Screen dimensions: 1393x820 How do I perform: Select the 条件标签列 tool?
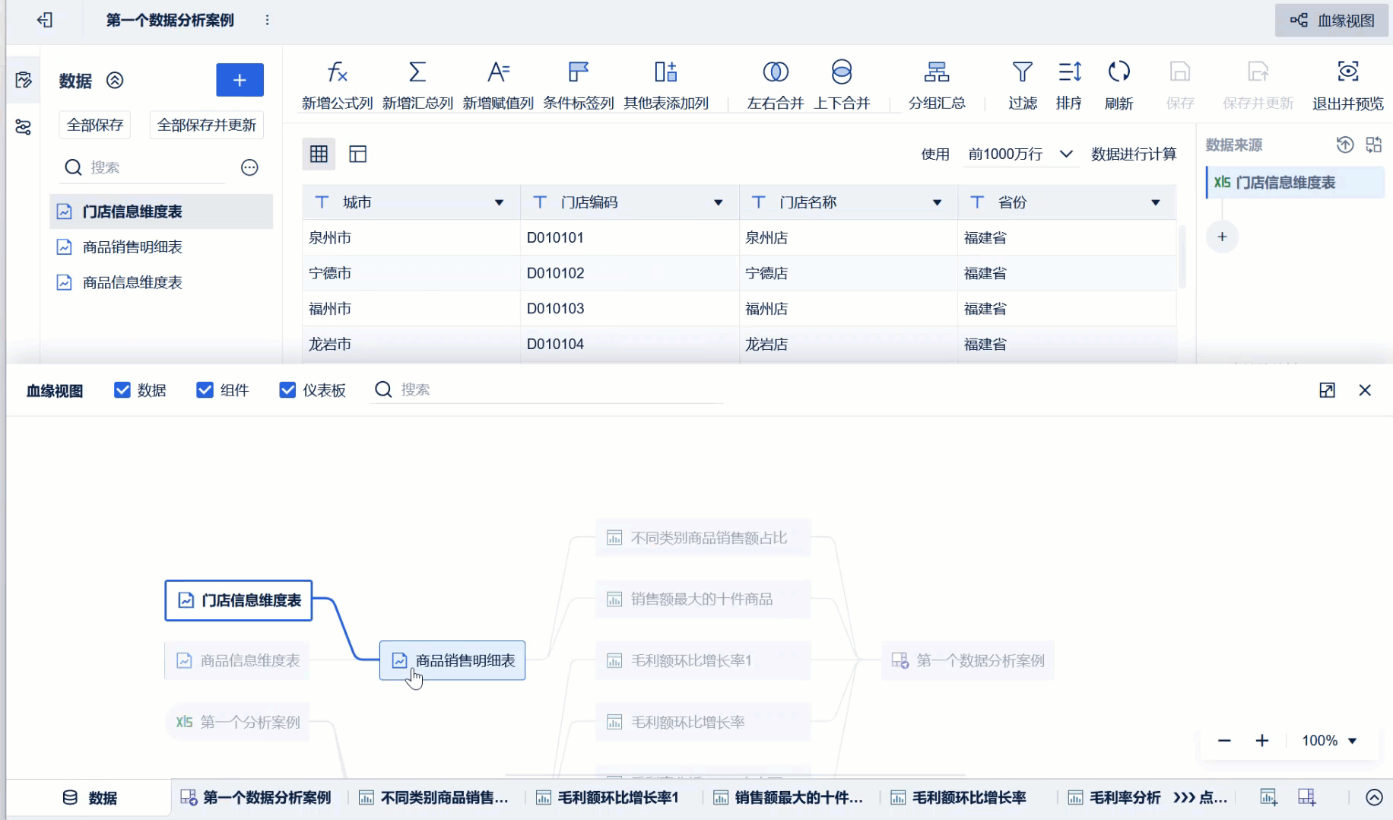pos(579,85)
